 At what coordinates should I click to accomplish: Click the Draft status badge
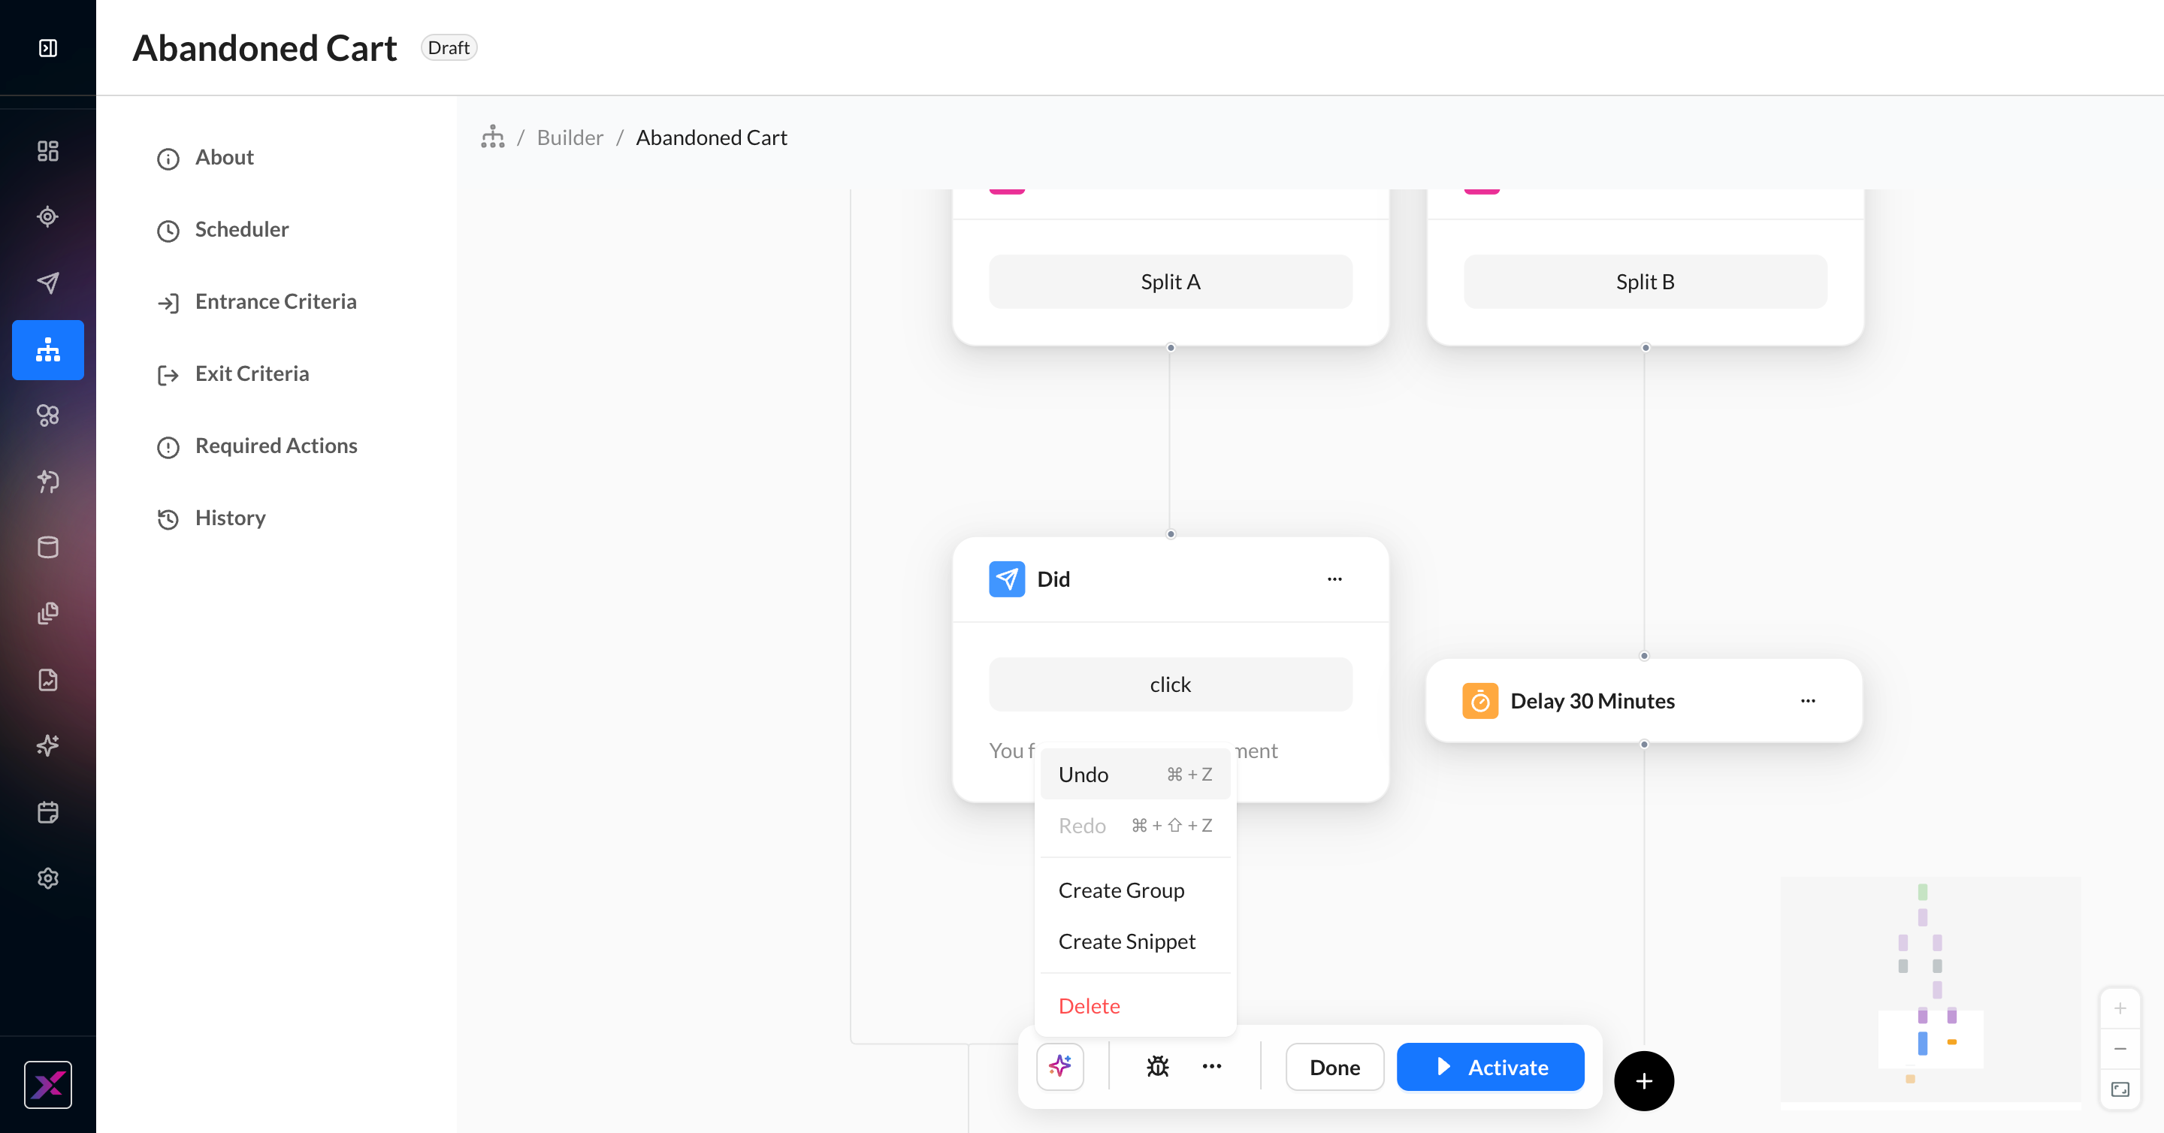(x=449, y=48)
